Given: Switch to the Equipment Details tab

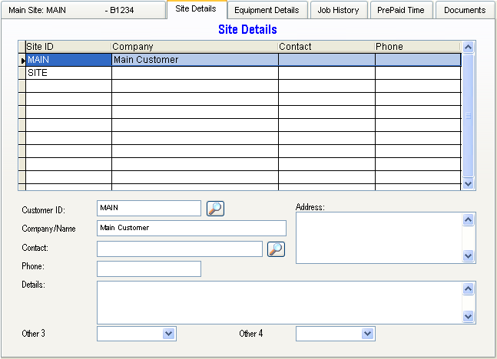Looking at the screenshot, I should pyautogui.click(x=267, y=10).
